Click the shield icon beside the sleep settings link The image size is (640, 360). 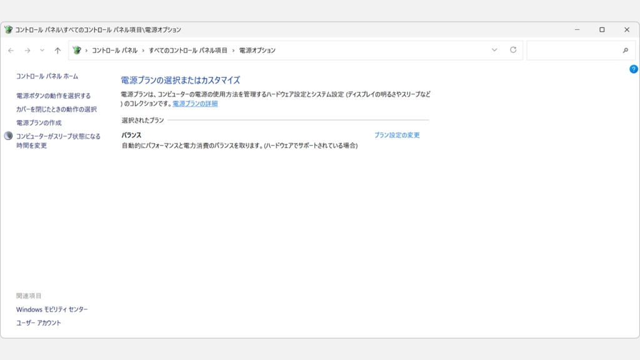pyautogui.click(x=7, y=136)
